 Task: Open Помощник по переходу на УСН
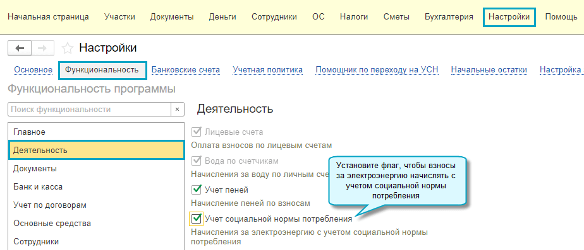[377, 70]
